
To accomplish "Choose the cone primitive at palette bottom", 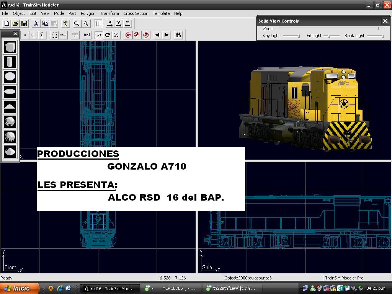I will pos(10,151).
